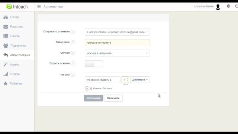Click the Формы pencil icon
Viewport: 238px width, 134px height.
coord(6,64)
